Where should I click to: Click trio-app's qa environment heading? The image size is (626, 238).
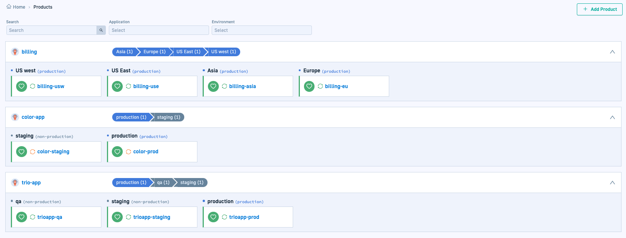pyautogui.click(x=18, y=201)
